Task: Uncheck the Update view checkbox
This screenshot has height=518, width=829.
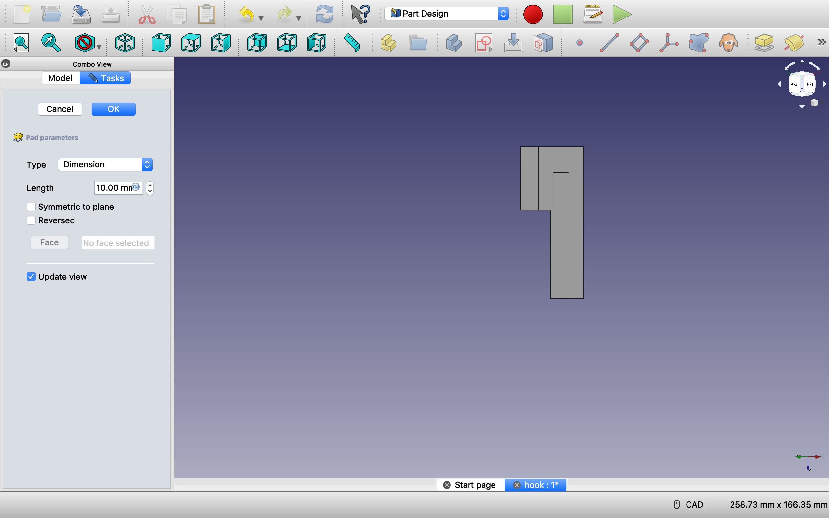Action: [x=31, y=276]
